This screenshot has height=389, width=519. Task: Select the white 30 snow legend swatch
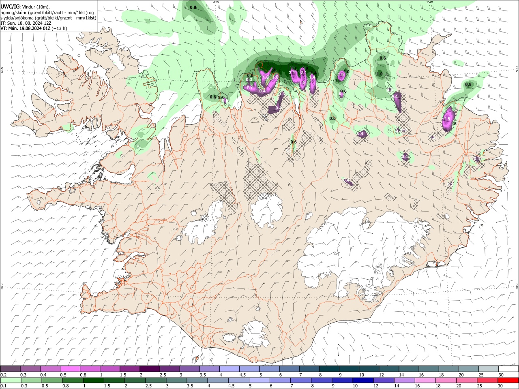[x=509, y=369]
